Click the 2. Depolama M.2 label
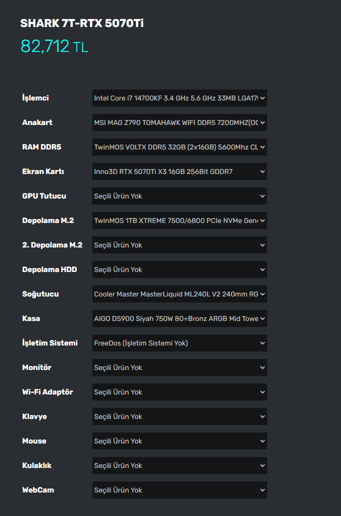The width and height of the screenshot is (341, 516). tap(52, 245)
